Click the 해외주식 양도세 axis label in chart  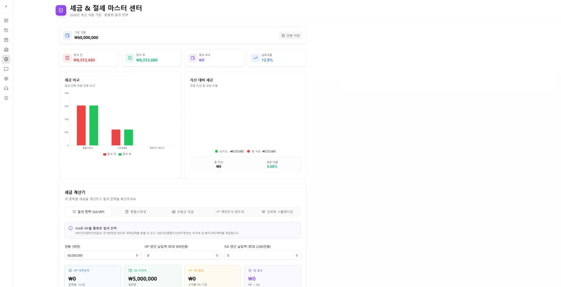pos(157,148)
